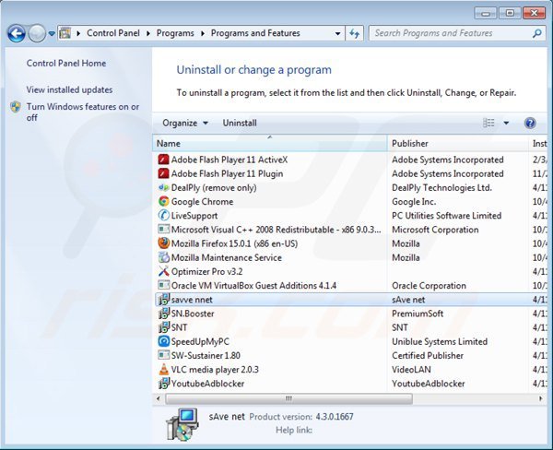Click the Uninstall toolbar button
Image resolution: width=553 pixels, height=450 pixels.
240,123
